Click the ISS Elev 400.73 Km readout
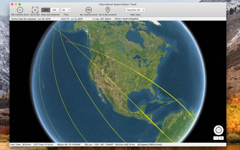 [125, 145]
